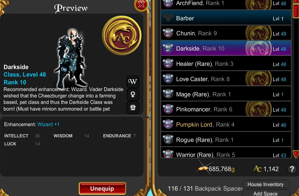Click the large AC coin badge
The height and width of the screenshot is (196, 299).
click(x=122, y=35)
